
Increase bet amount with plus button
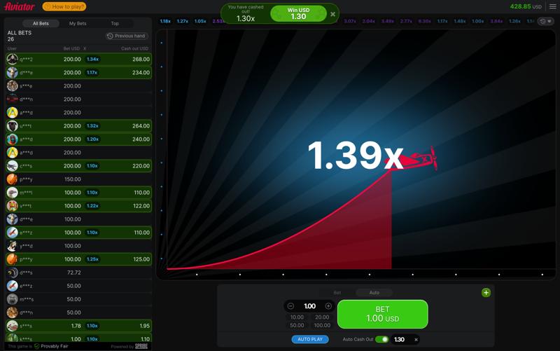(328, 306)
